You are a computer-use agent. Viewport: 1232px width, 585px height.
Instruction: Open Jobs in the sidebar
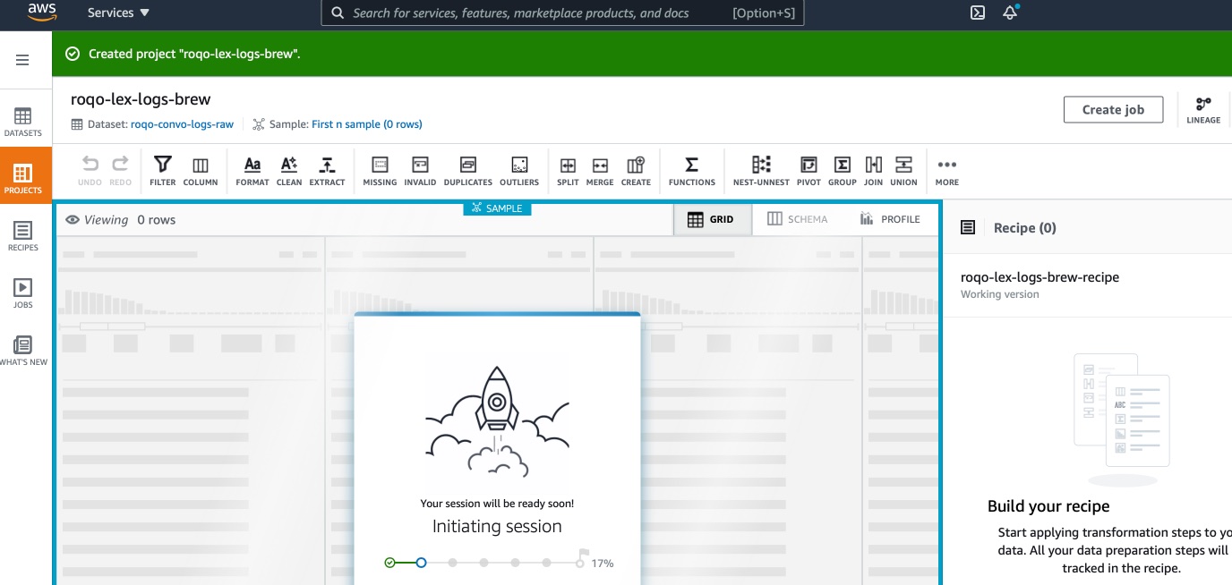point(23,293)
